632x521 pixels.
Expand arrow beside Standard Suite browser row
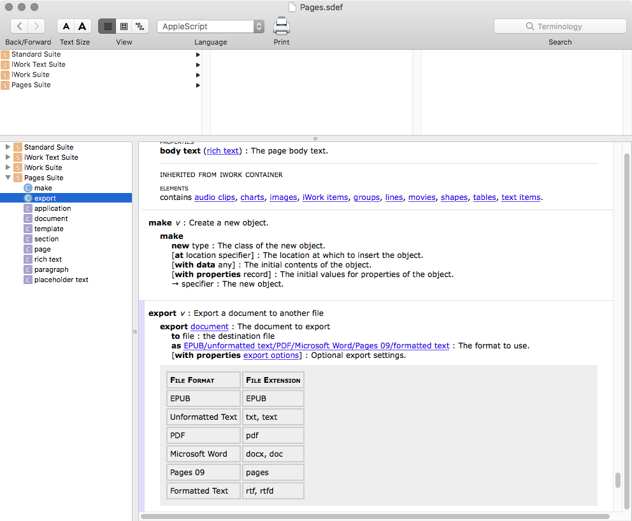coord(198,54)
